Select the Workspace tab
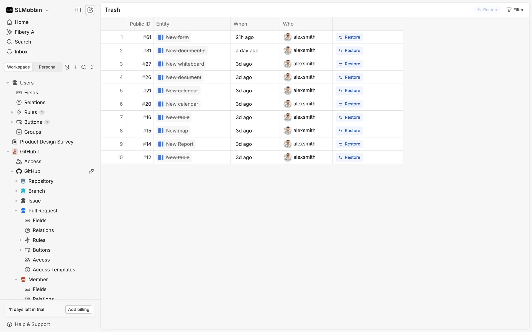 click(x=18, y=67)
